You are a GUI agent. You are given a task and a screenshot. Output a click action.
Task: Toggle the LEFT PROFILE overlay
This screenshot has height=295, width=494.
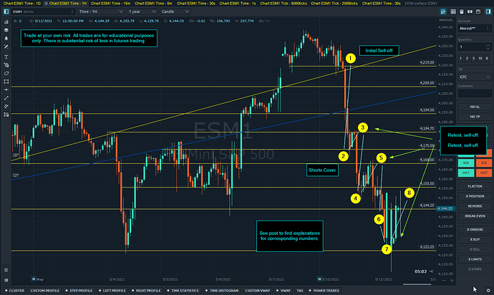pos(112,291)
